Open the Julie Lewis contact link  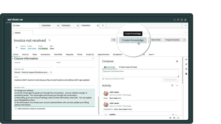click(32, 48)
